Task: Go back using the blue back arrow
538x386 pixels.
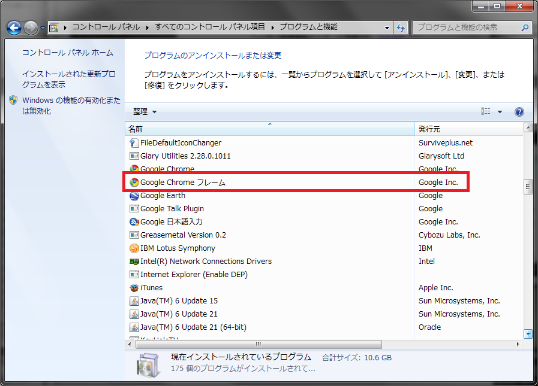Action: click(x=14, y=28)
